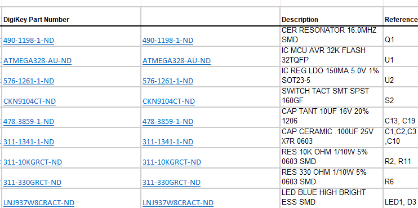The width and height of the screenshot is (418, 208).
Task: Open the first-column ATMEGA328-AU-ND link
Action: point(37,61)
